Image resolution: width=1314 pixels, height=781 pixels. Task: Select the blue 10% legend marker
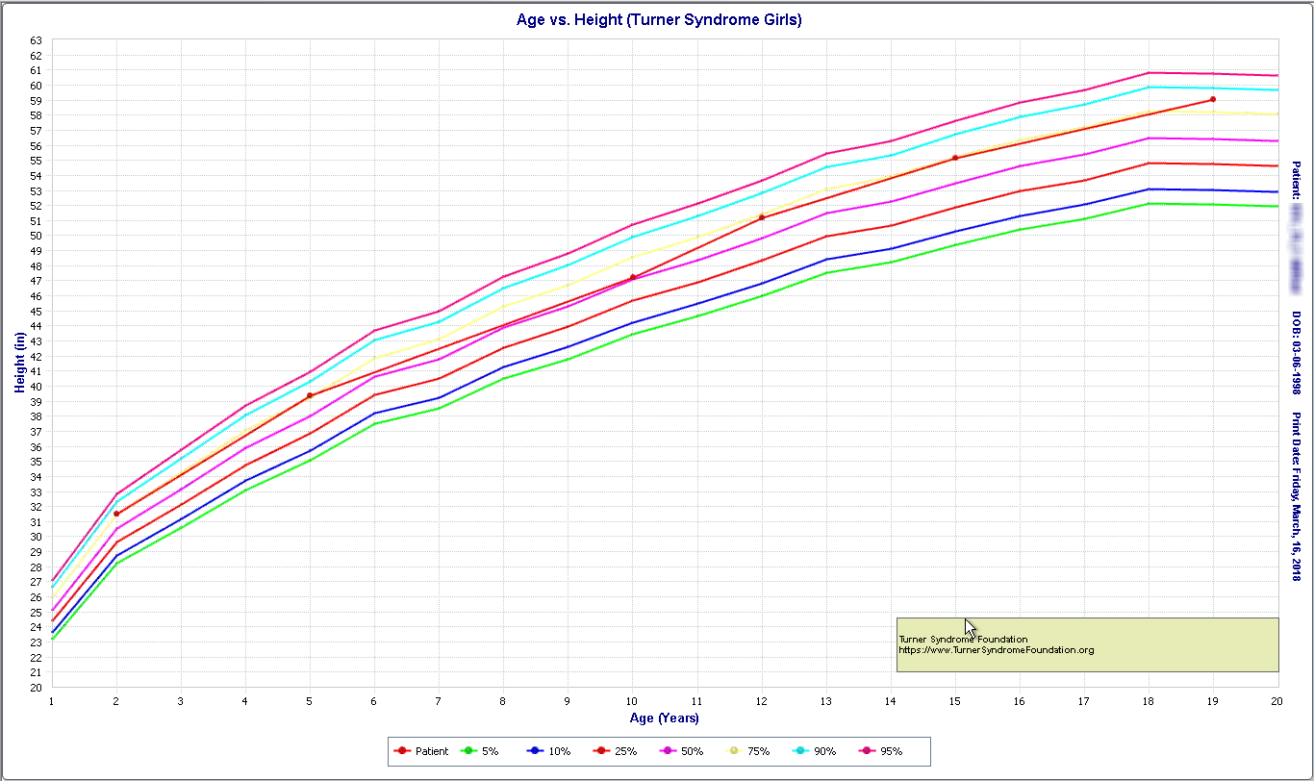coord(536,751)
